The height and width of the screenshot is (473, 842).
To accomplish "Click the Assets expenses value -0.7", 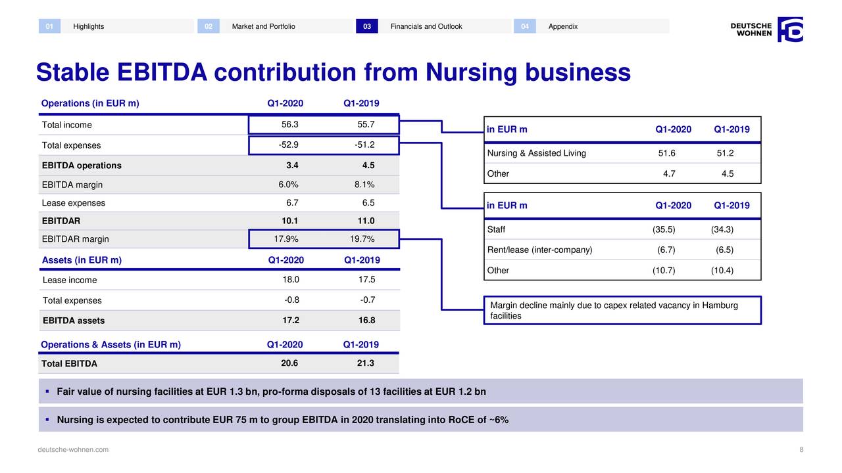I will [x=368, y=300].
